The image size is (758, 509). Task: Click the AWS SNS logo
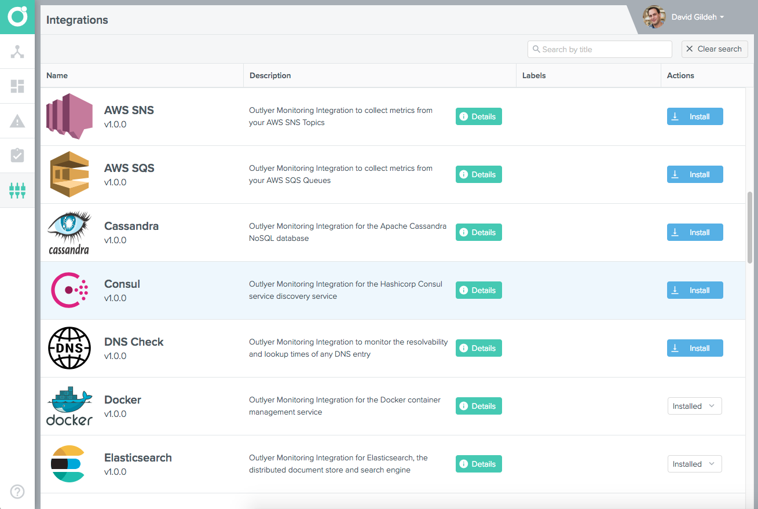[x=69, y=116]
